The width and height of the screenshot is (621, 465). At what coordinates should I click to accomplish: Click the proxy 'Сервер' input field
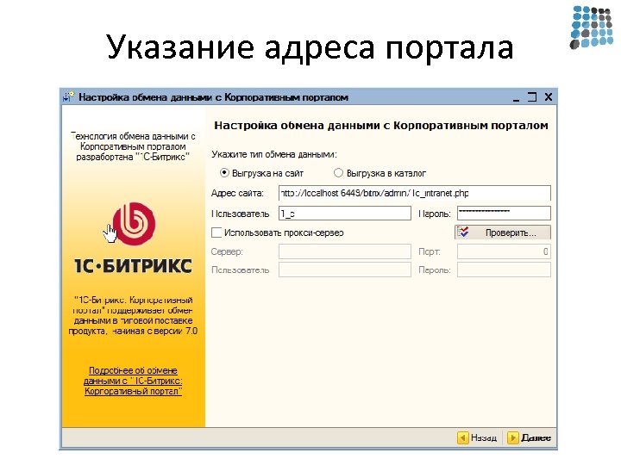coord(344,251)
